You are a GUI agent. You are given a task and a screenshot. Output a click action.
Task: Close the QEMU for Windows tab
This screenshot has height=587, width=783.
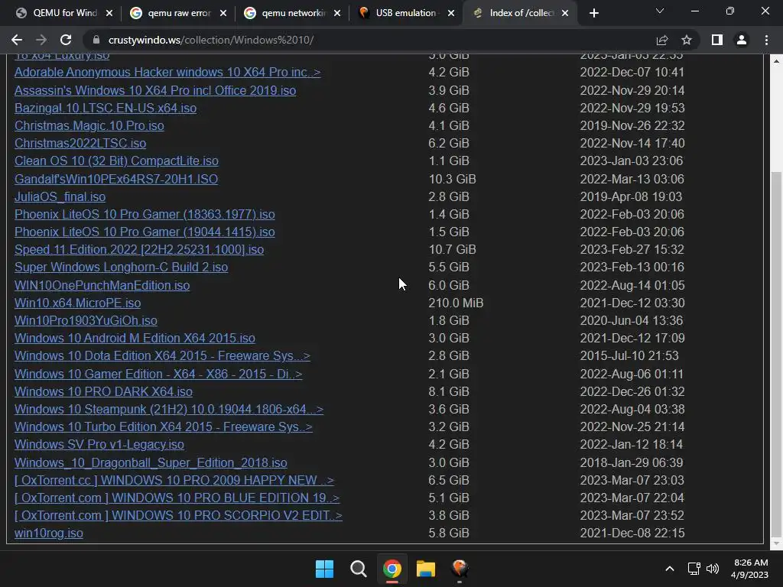pos(109,13)
